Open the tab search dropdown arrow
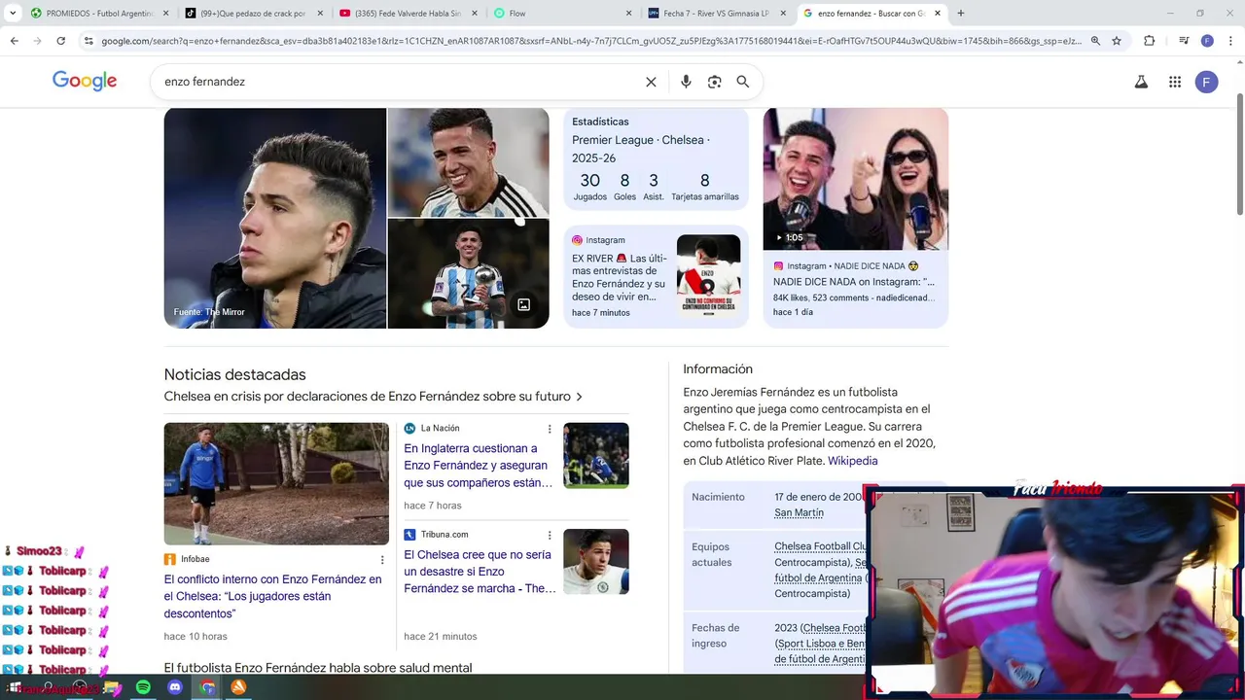 click(13, 14)
